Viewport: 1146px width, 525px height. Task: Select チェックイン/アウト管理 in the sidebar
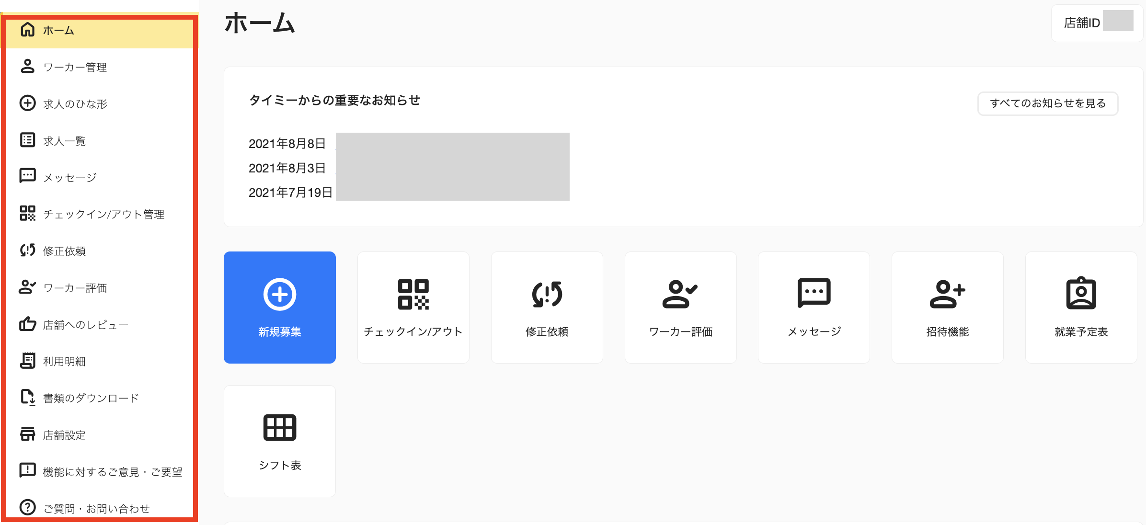pos(99,214)
